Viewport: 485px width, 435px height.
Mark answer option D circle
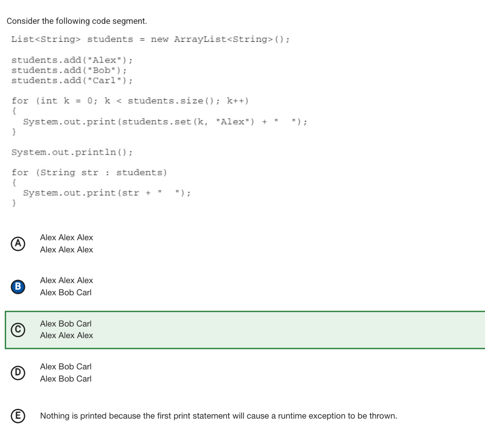click(x=18, y=373)
